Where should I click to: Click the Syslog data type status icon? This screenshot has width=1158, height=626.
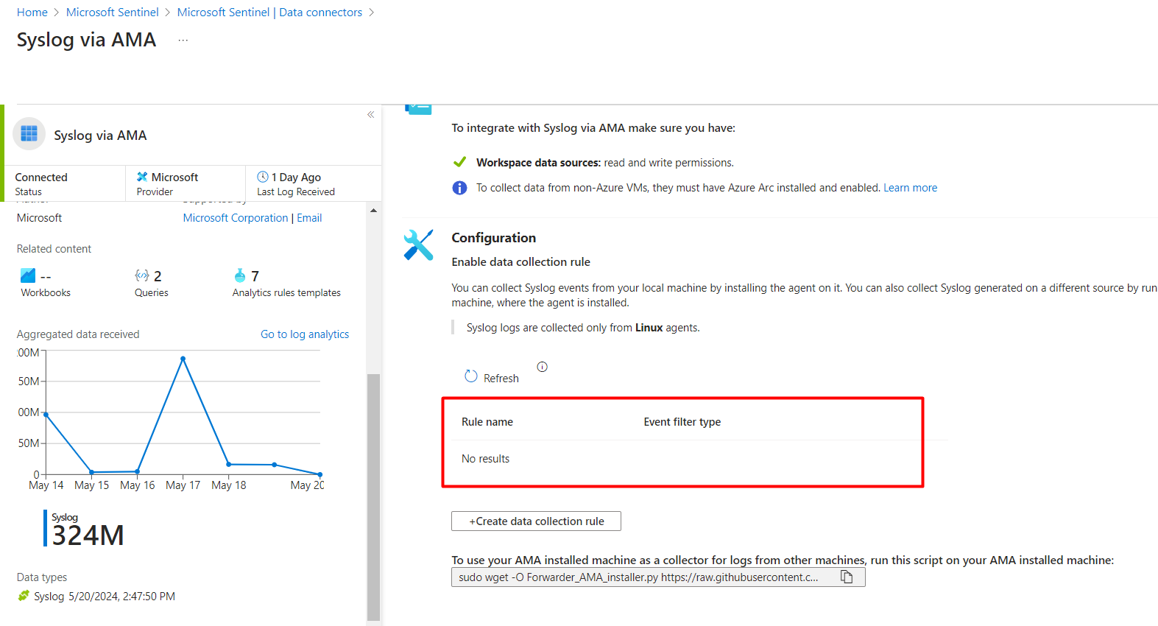pyautogui.click(x=24, y=596)
